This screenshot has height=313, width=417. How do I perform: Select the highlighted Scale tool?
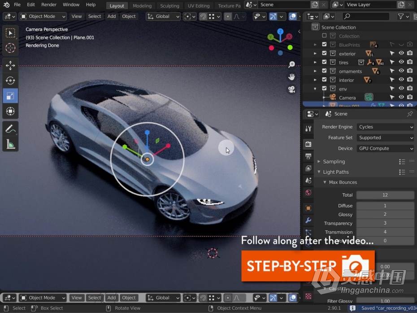pos(10,96)
